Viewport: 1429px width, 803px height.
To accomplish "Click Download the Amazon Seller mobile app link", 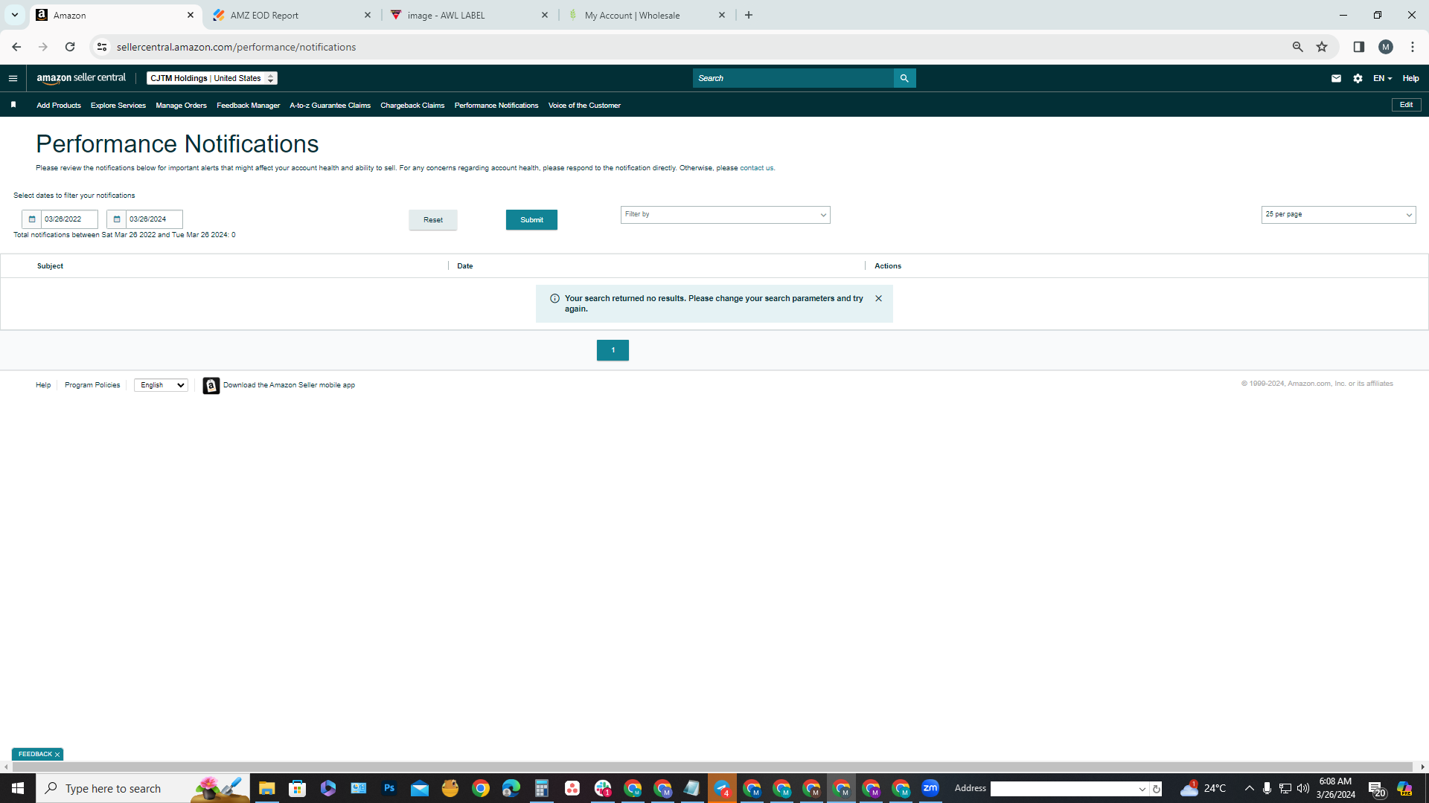I will 289,385.
